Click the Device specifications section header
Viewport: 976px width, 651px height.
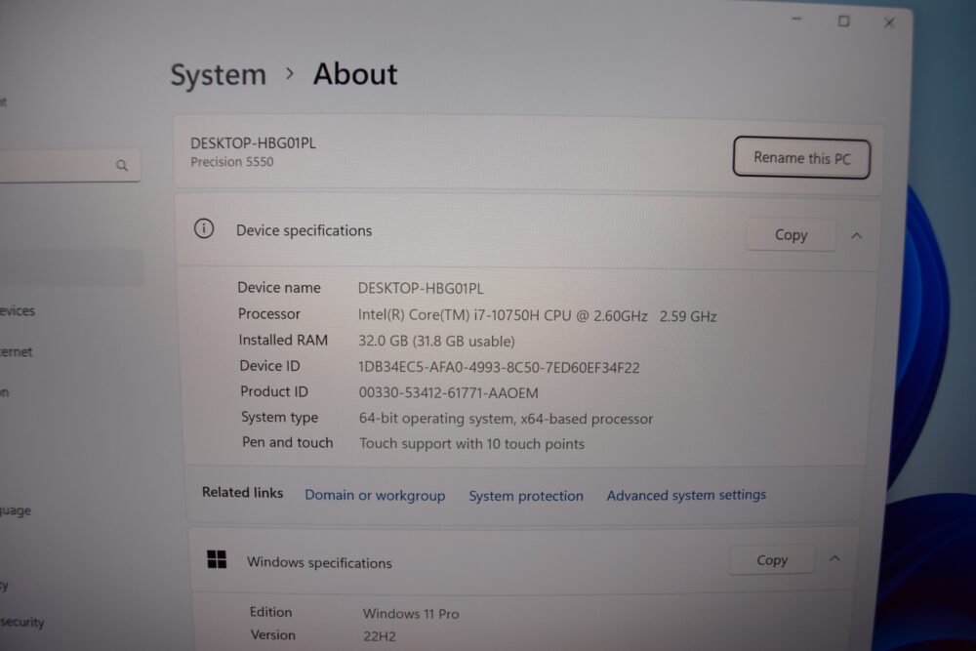point(528,231)
